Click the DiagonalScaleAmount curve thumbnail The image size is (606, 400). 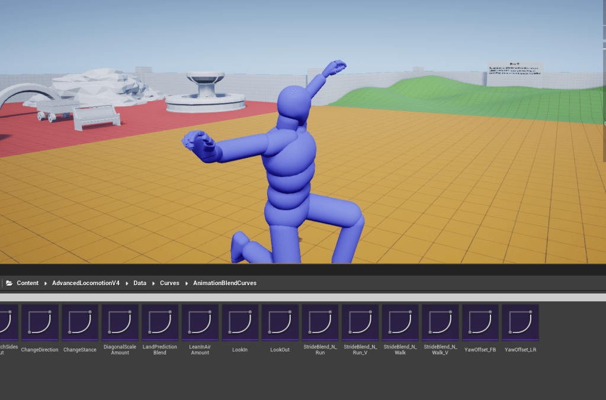(120, 323)
